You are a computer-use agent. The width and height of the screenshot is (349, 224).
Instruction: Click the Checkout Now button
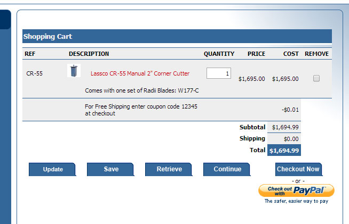tap(298, 169)
